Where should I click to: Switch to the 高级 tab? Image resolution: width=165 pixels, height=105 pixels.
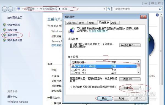pyautogui.click(x=92, y=23)
